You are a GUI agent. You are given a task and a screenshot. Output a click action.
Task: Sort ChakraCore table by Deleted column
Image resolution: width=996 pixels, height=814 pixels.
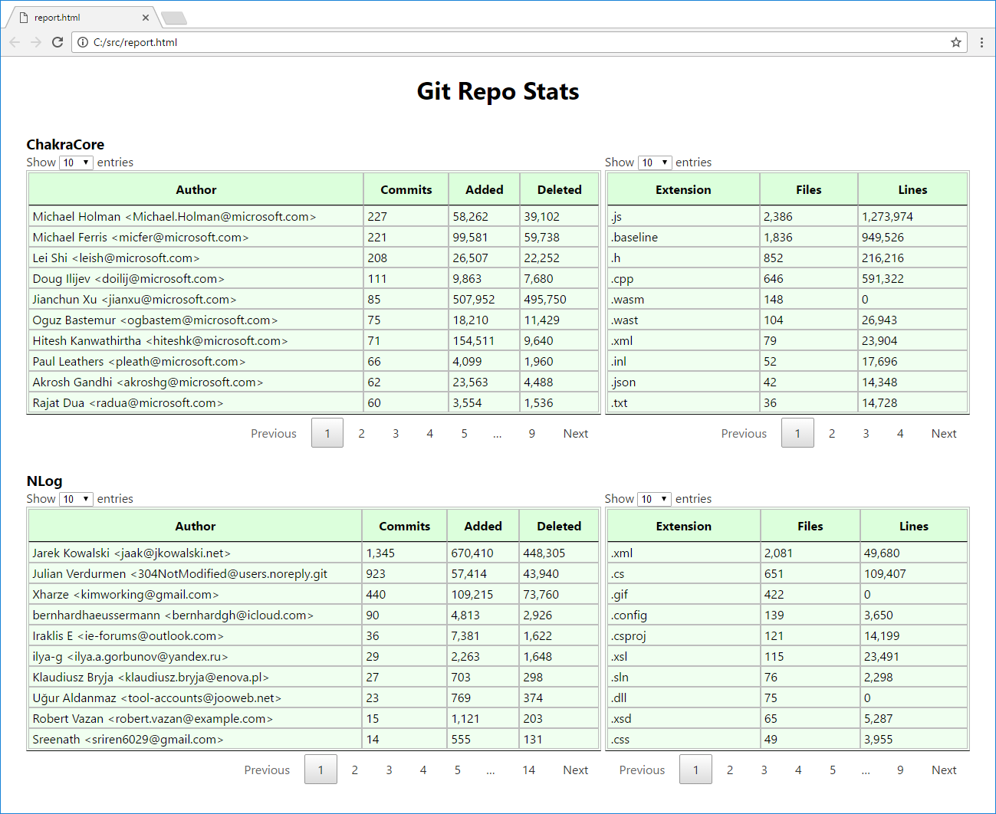[560, 189]
